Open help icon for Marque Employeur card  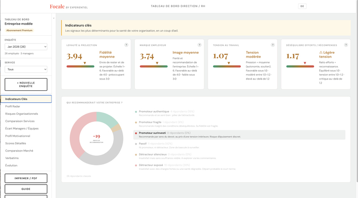tap(200, 45)
